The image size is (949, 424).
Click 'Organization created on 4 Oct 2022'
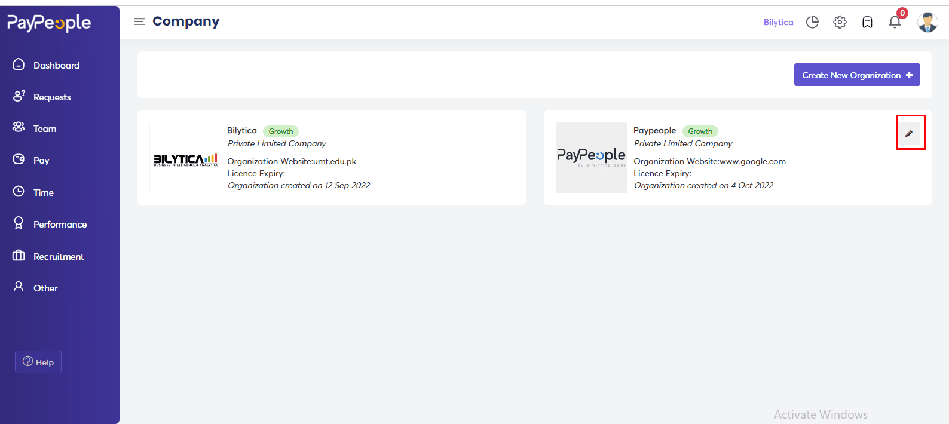tap(704, 185)
